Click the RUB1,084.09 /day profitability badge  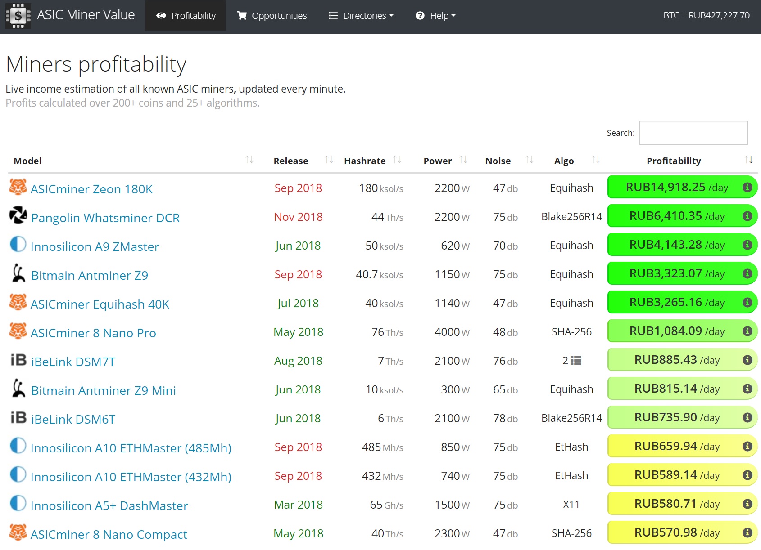click(682, 331)
